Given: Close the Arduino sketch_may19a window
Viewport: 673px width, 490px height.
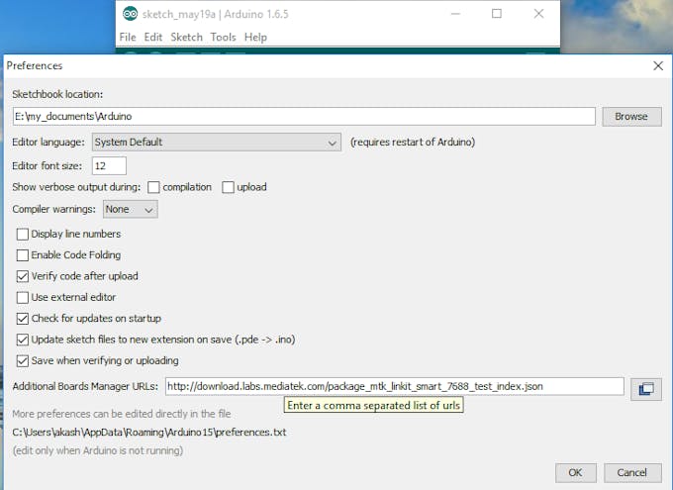Looking at the screenshot, I should tap(538, 14).
